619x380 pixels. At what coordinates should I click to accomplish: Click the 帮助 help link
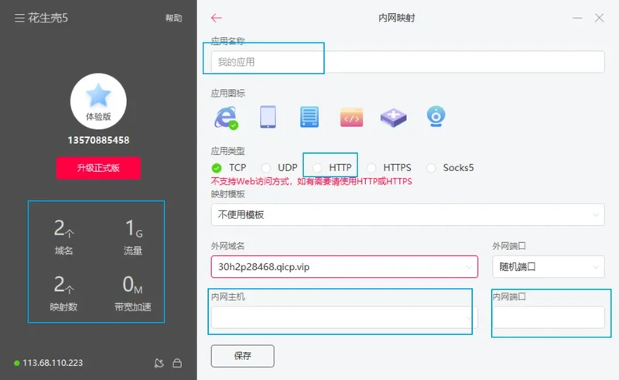coord(173,18)
